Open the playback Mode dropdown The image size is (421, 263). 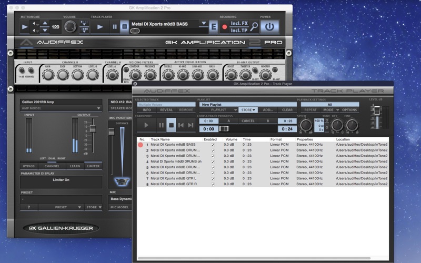point(330,110)
